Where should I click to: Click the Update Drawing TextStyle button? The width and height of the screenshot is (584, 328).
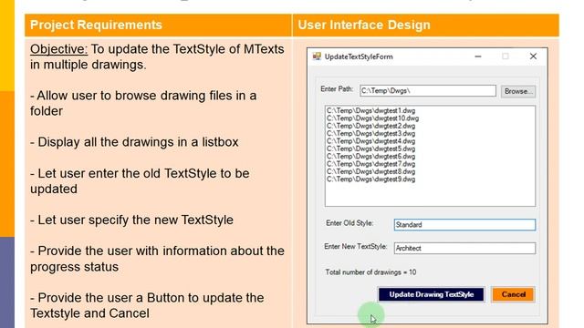click(x=432, y=294)
